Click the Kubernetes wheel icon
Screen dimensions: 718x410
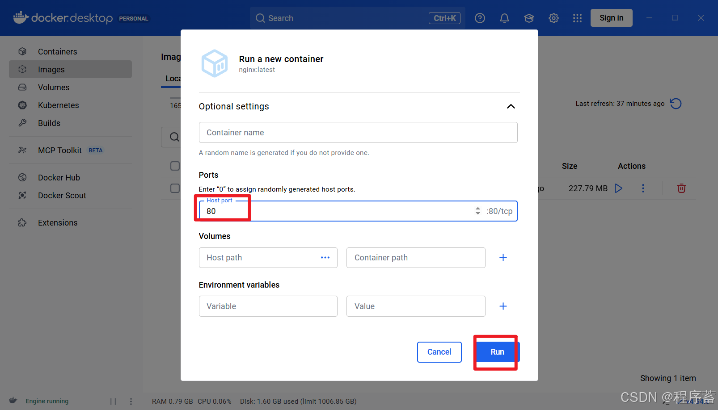tap(22, 105)
